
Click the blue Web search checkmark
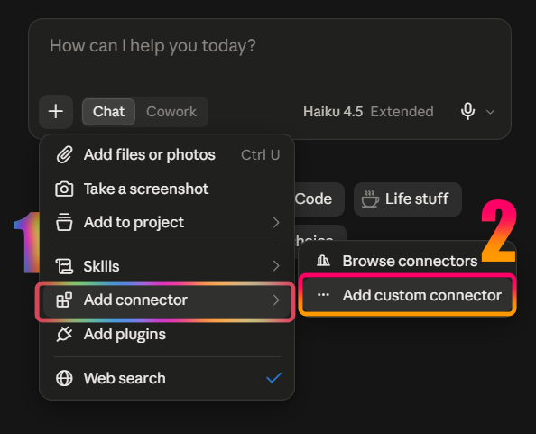[273, 378]
